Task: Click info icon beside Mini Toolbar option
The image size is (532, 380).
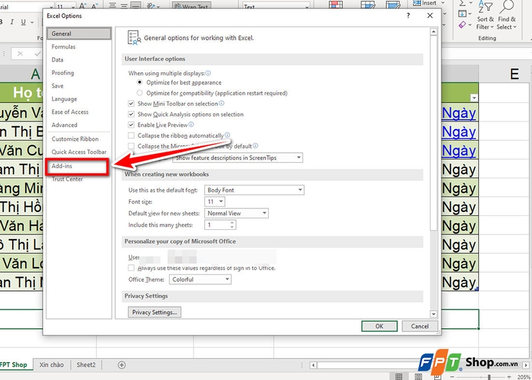Action: [221, 104]
